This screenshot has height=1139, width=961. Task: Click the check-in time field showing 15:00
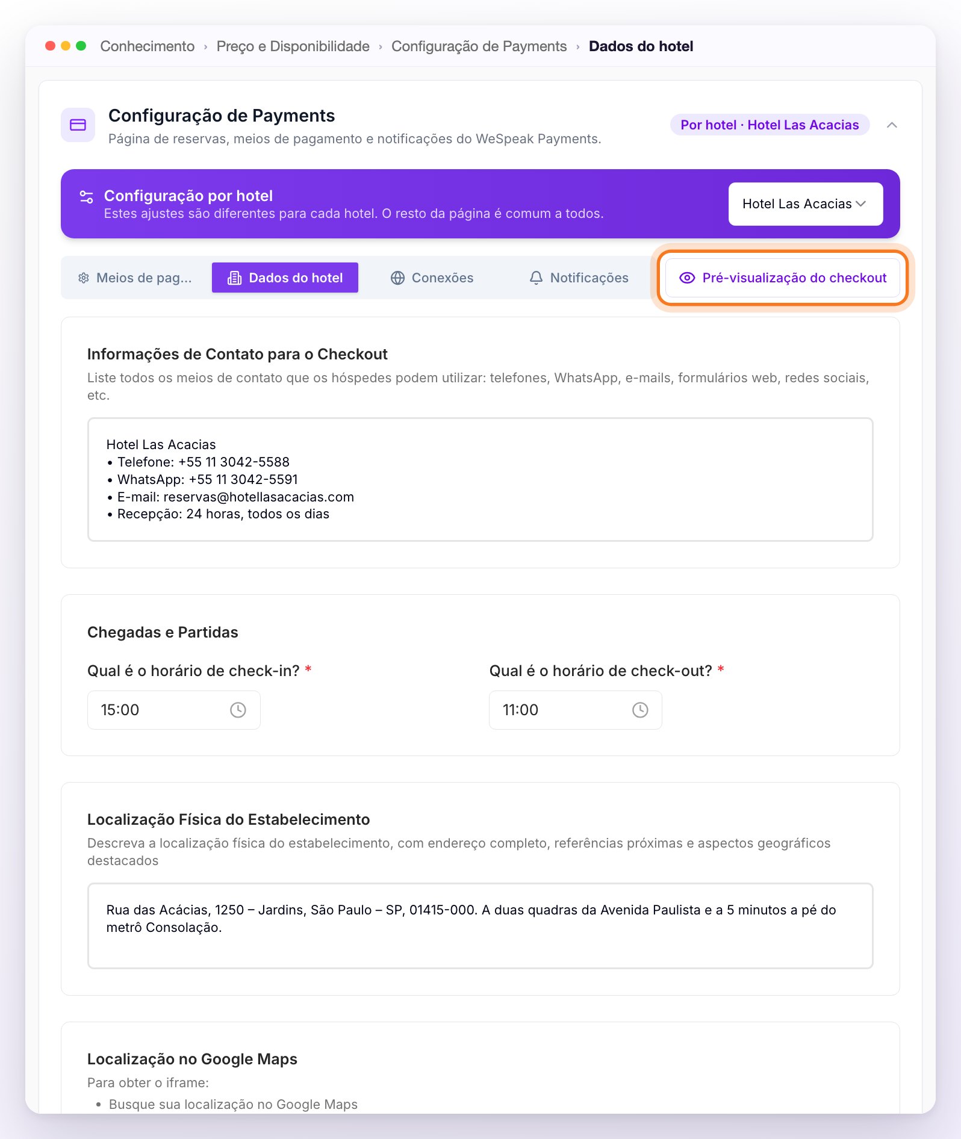point(174,710)
